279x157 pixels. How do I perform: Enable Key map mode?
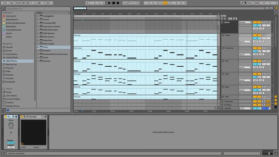[x=250, y=3]
